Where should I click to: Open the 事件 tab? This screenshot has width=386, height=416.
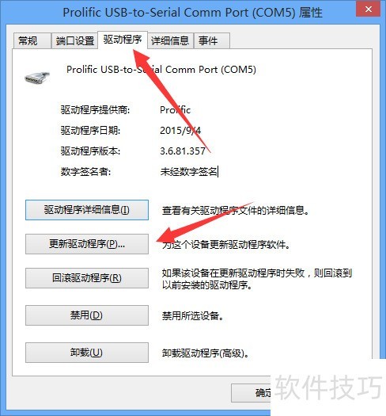(211, 41)
